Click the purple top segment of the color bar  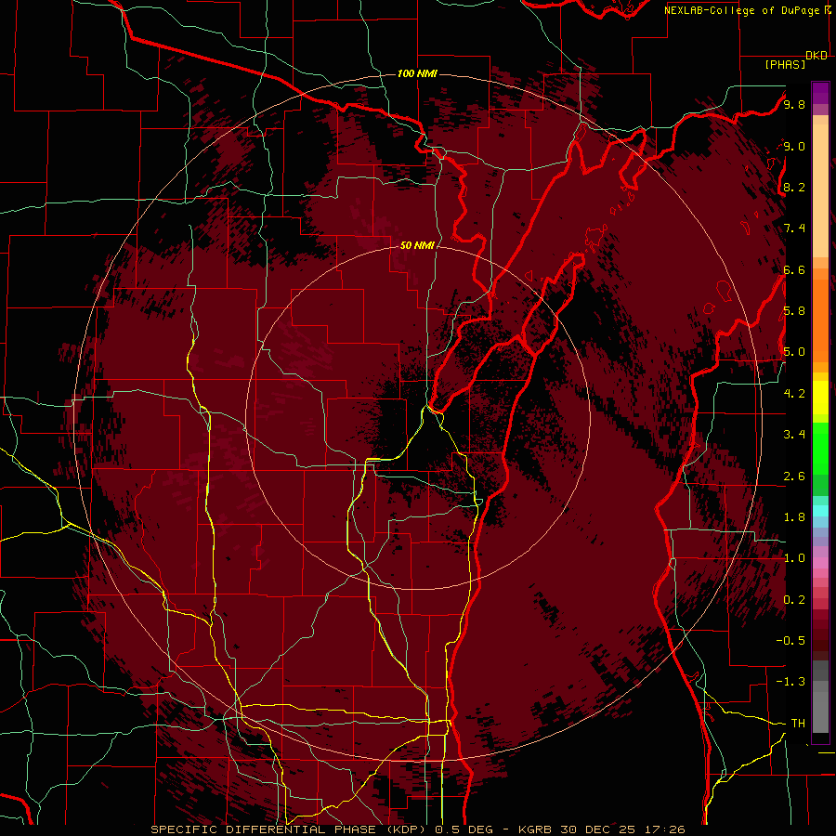click(820, 93)
